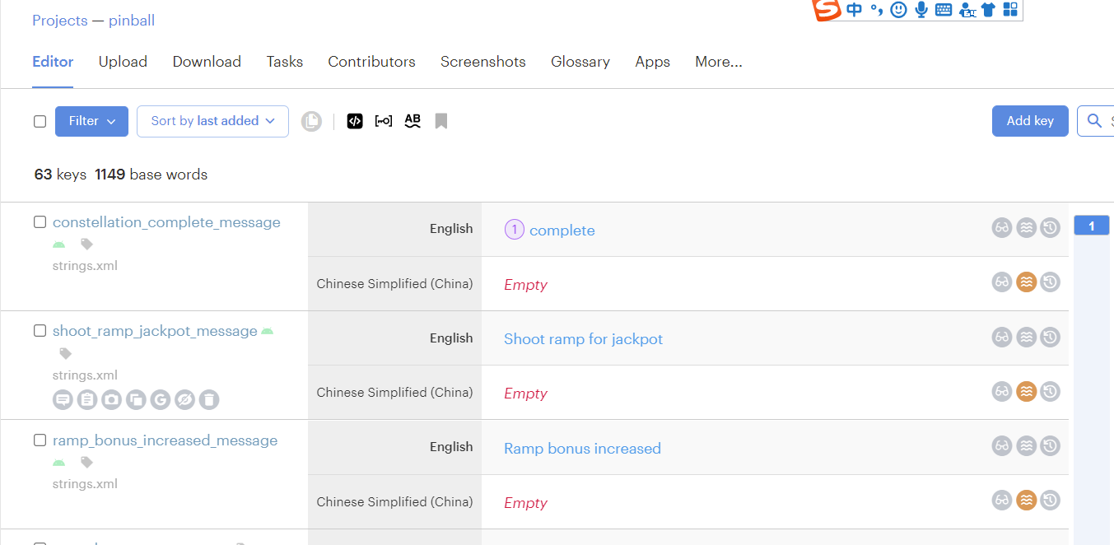Open the spellcheck AB icon
1114x545 pixels.
point(413,120)
